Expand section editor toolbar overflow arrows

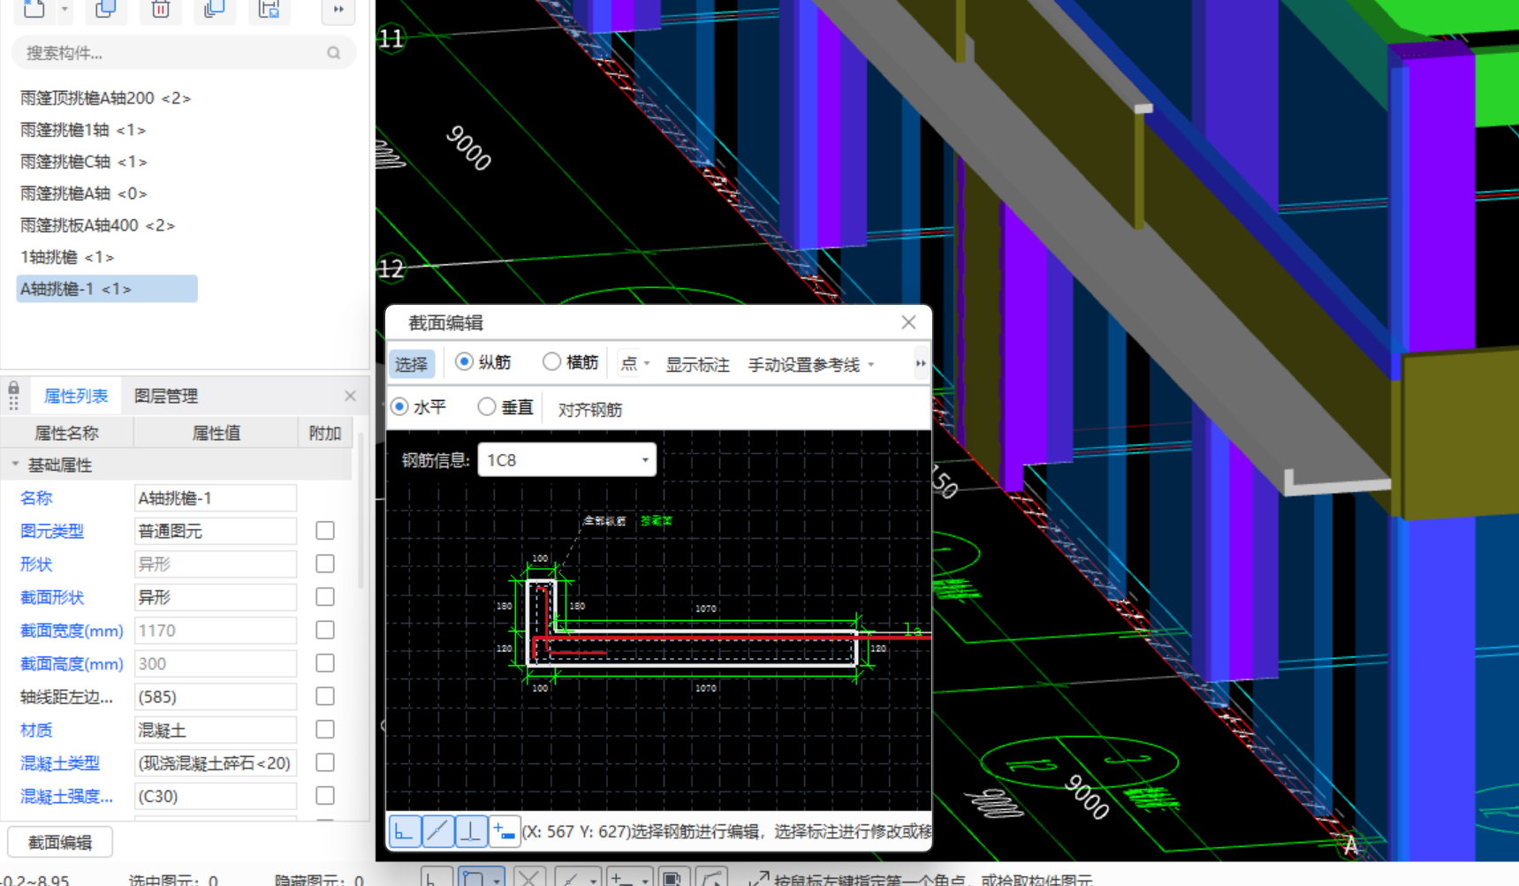coord(921,363)
